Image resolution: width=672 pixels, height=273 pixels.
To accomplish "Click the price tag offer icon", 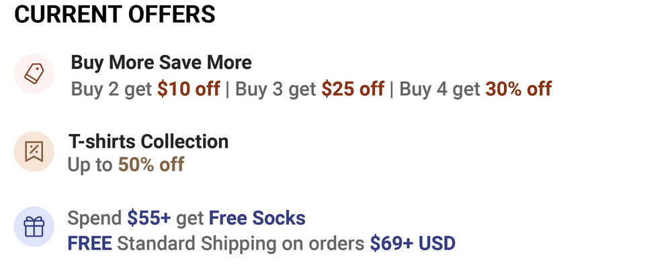I will tap(34, 74).
